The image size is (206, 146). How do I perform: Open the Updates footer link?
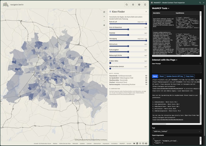(82, 143)
